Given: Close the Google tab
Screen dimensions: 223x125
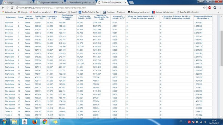Looking at the screenshot, I should click(x=31, y=3).
